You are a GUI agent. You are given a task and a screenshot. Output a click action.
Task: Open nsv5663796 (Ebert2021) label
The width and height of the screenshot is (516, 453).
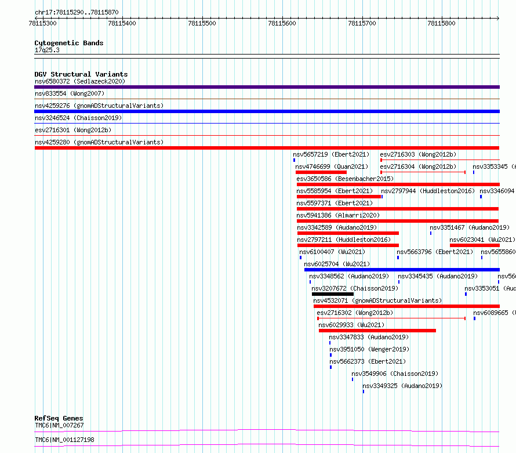coord(435,252)
